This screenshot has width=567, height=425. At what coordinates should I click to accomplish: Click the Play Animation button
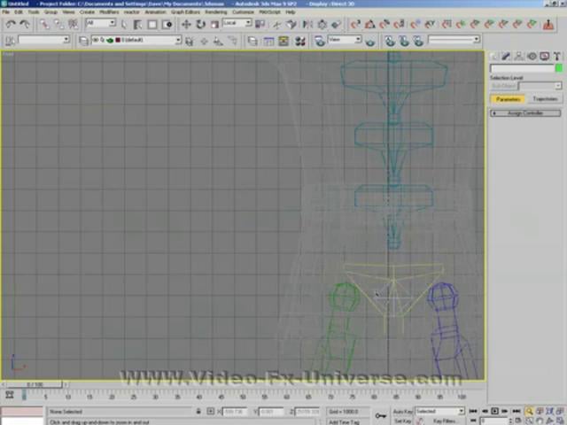tap(494, 411)
